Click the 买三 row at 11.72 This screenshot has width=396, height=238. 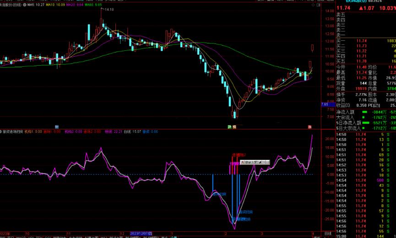(366, 51)
